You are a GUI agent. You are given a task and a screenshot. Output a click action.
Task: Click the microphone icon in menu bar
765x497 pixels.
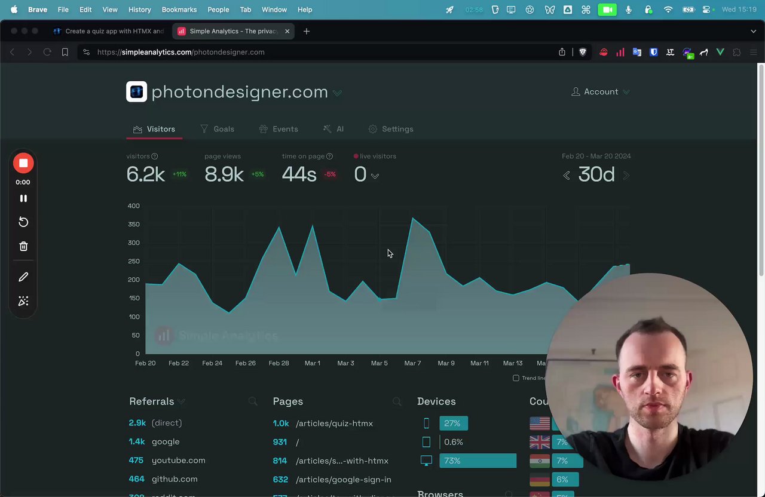628,10
